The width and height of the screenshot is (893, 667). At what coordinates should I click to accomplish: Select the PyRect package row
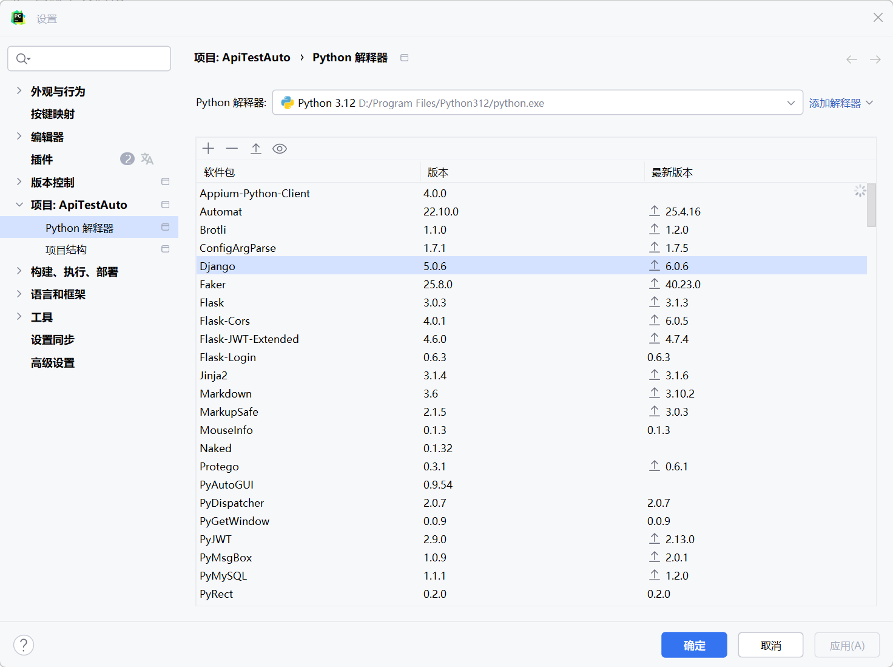point(531,594)
